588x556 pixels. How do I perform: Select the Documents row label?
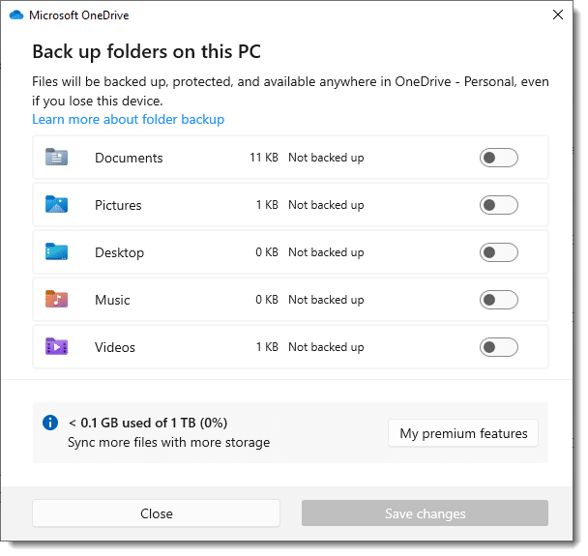[x=129, y=158]
